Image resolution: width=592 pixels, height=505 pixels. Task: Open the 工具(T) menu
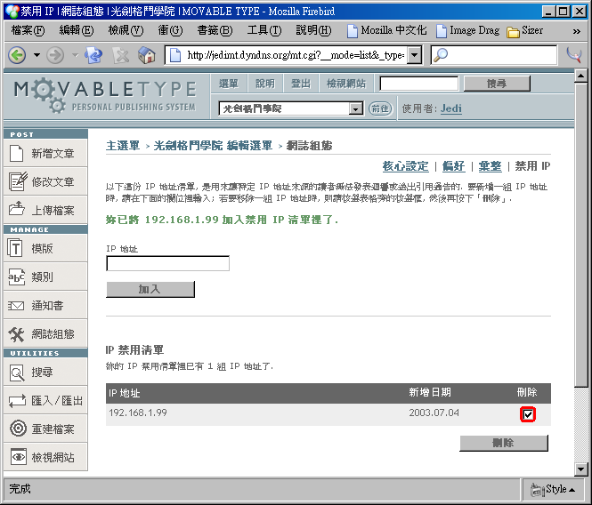pos(264,30)
